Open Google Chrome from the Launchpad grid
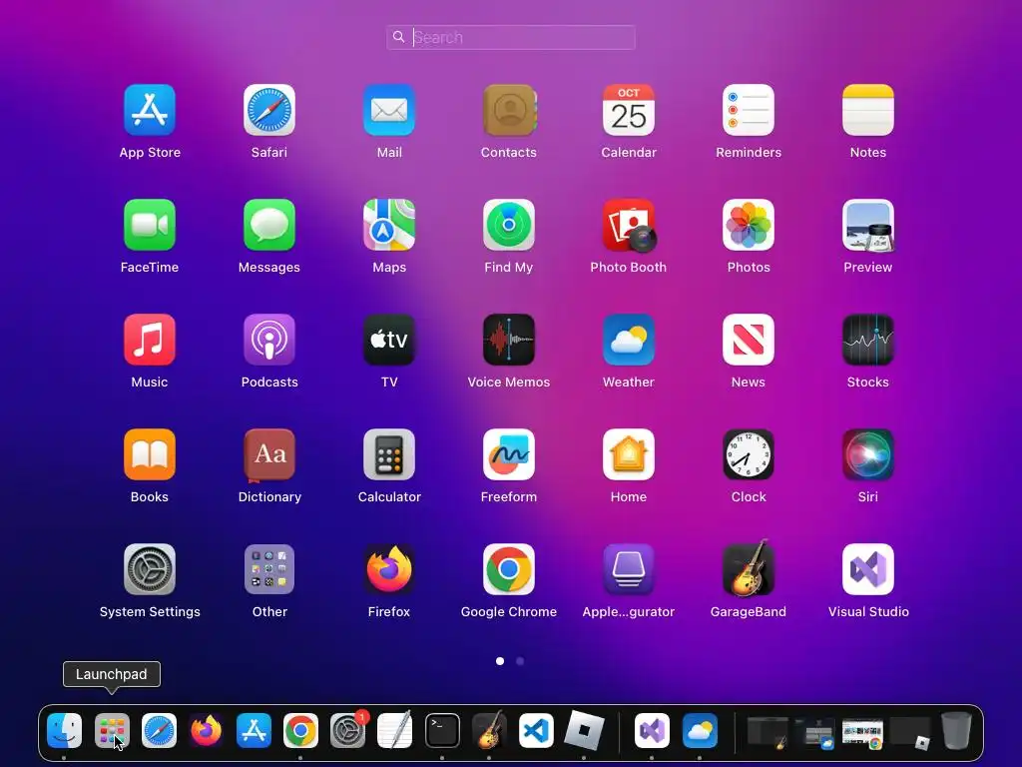Image resolution: width=1022 pixels, height=767 pixels. 509,568
